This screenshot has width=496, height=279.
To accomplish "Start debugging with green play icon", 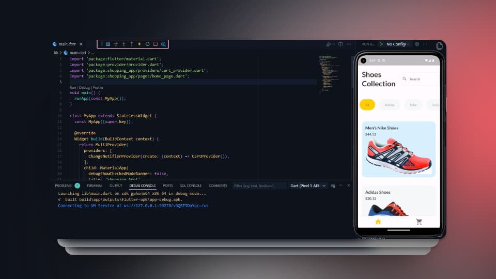I will [381, 44].
